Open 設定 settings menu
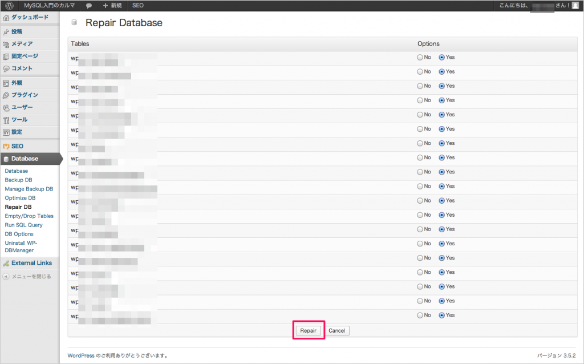 pyautogui.click(x=17, y=132)
